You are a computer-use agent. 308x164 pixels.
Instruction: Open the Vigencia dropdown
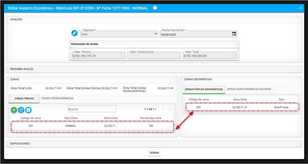[119, 34]
